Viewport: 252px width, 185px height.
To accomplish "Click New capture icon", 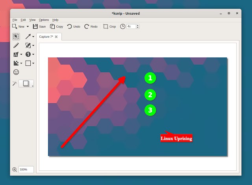I will pos(15,26).
